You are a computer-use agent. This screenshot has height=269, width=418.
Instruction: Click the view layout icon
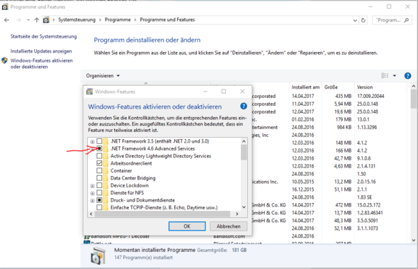385,76
